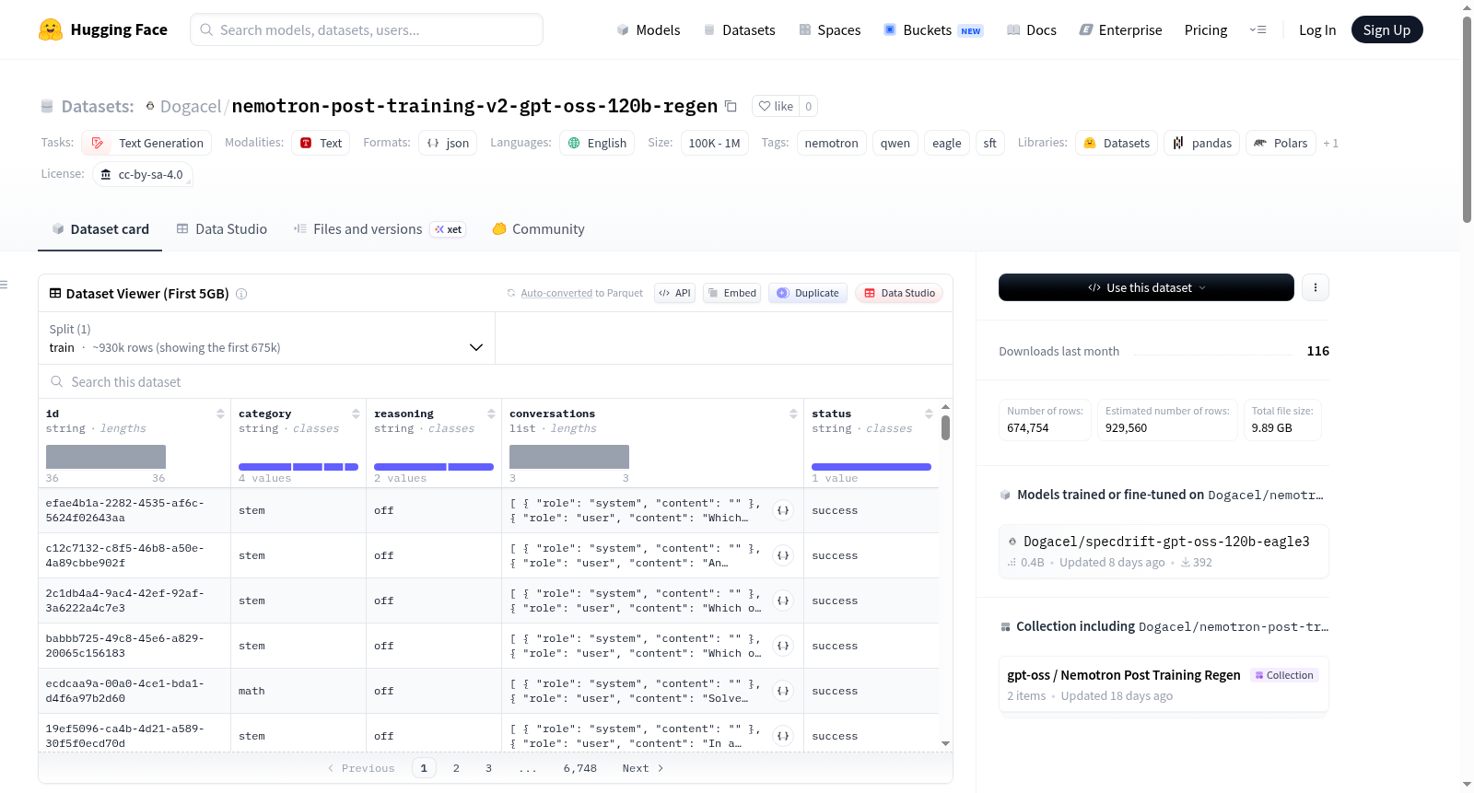Click the Log In link
The height and width of the screenshot is (793, 1474).
[1317, 29]
